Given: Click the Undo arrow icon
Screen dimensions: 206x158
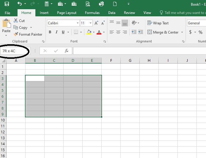Looking at the screenshot, I should [20, 4].
